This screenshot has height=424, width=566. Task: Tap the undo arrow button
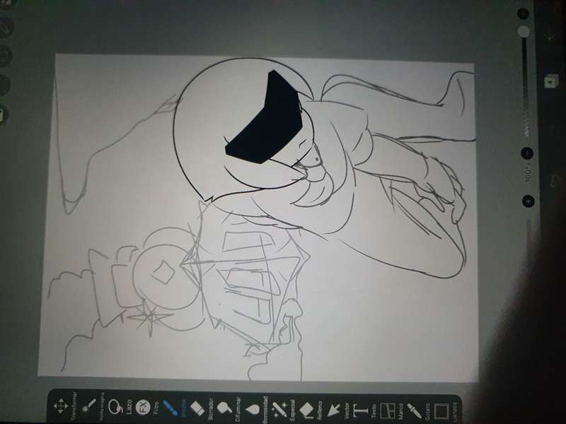(x=553, y=181)
